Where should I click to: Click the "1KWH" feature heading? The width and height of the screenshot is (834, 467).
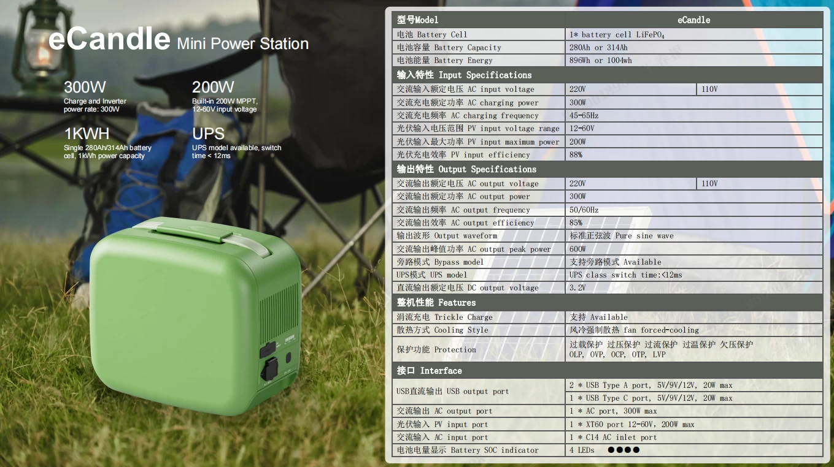[87, 134]
